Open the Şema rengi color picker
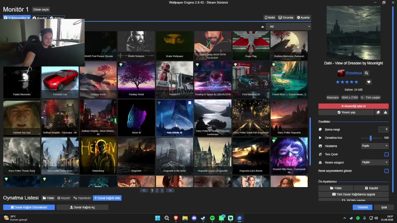Screen dimensions: 397x223 (384, 129)
